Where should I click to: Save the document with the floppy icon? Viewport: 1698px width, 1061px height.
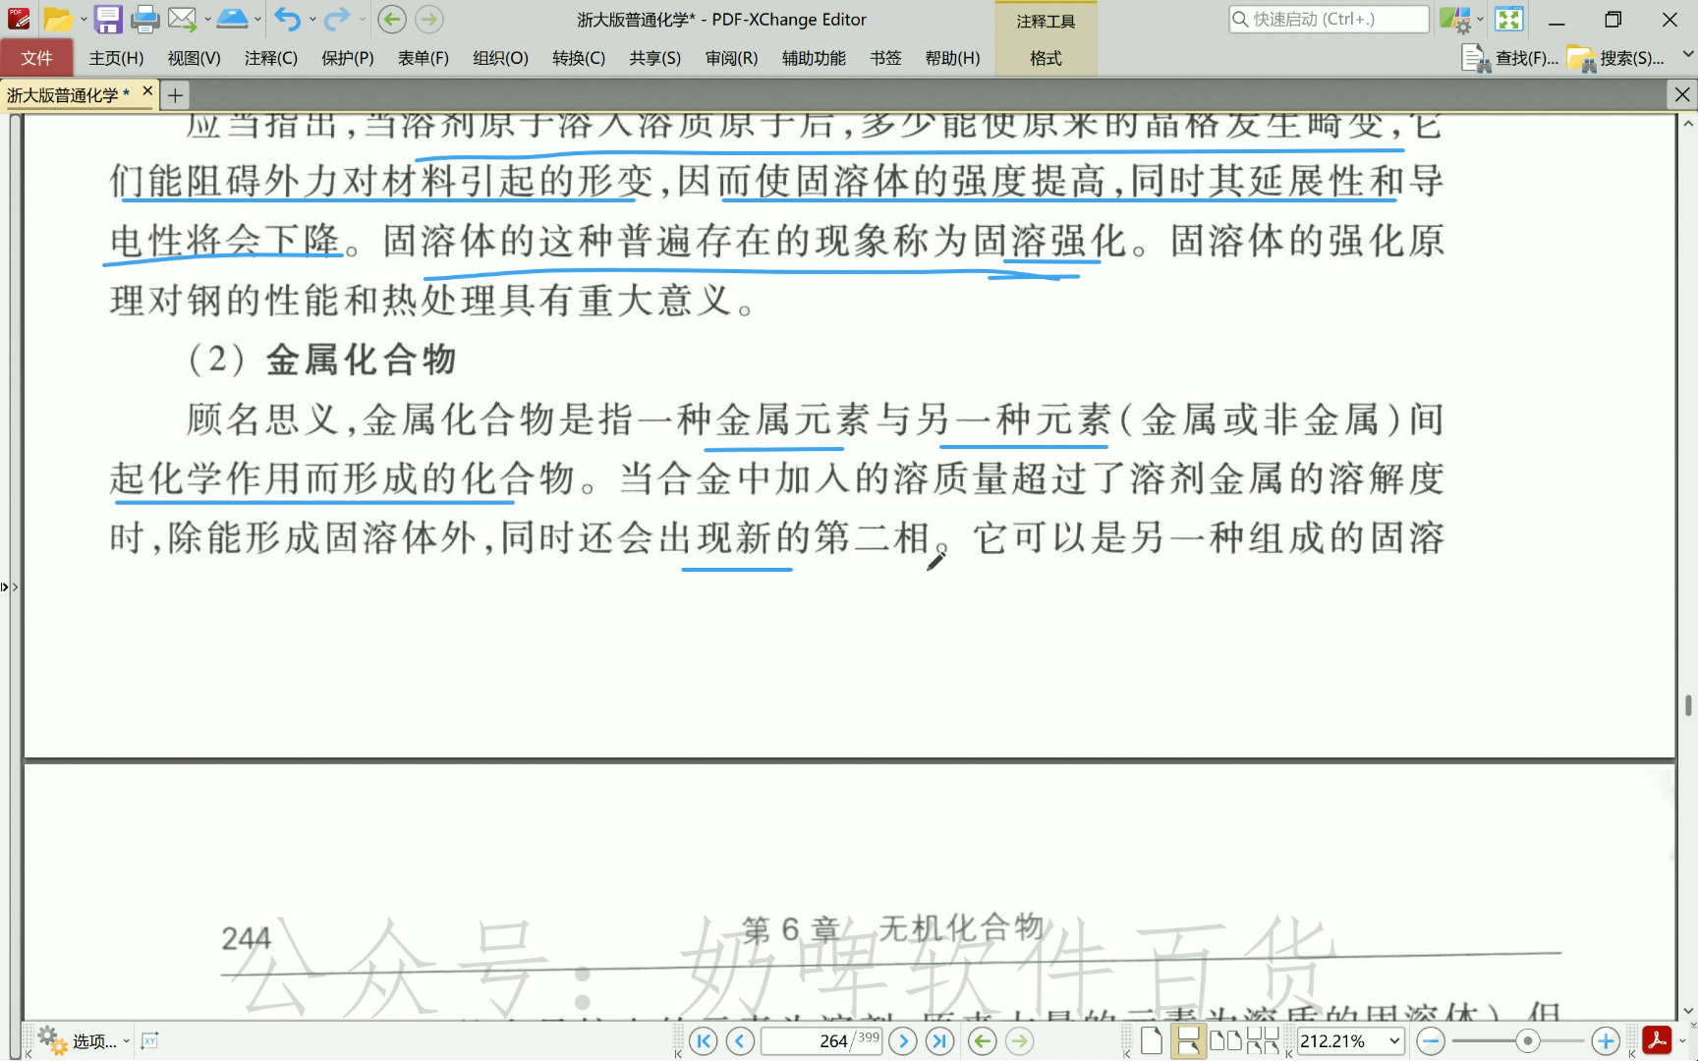point(108,19)
